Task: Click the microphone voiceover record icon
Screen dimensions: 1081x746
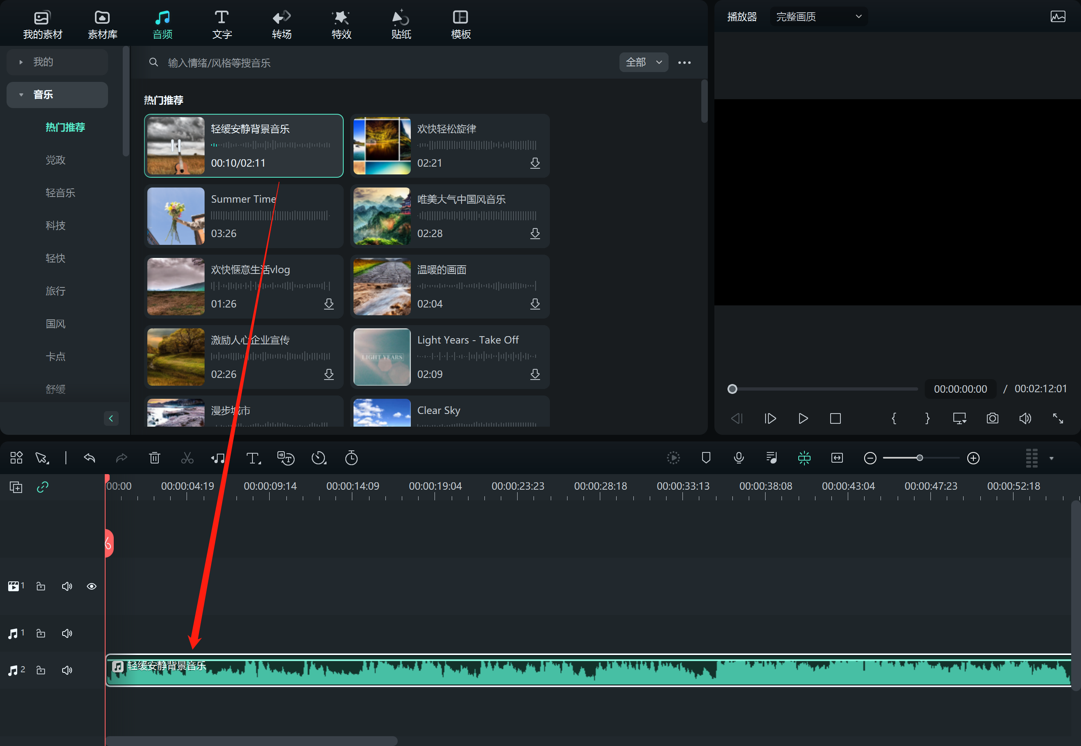Action: [739, 458]
